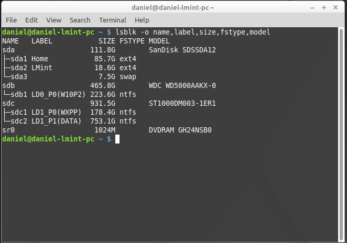Click the sdc2 LD1_P1(DATA) row
This screenshot has height=243, width=347.
tap(69, 121)
